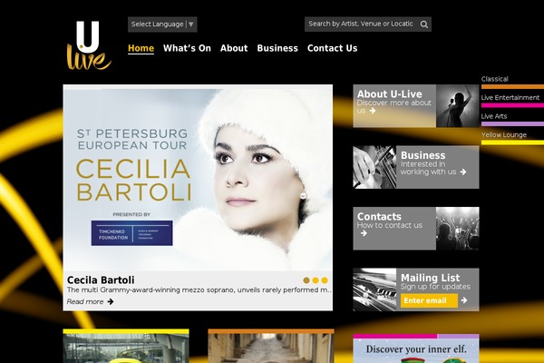Open the Select Language dropdown
Viewport: 544px width, 363px height.
tap(162, 25)
